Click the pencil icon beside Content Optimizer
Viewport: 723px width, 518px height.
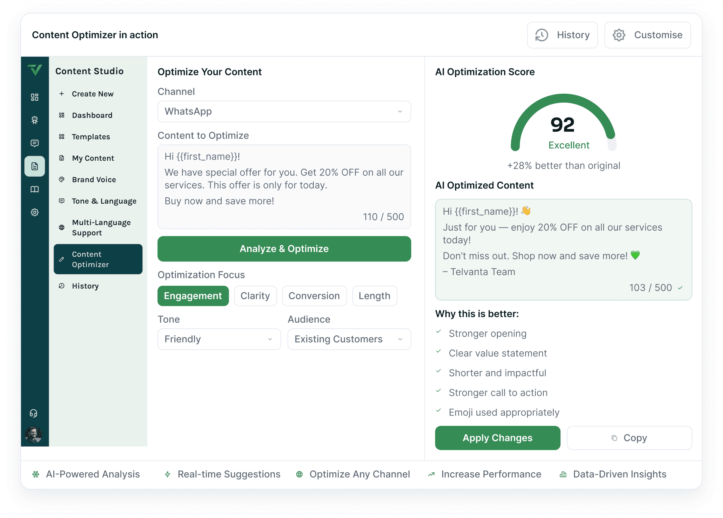(x=61, y=259)
